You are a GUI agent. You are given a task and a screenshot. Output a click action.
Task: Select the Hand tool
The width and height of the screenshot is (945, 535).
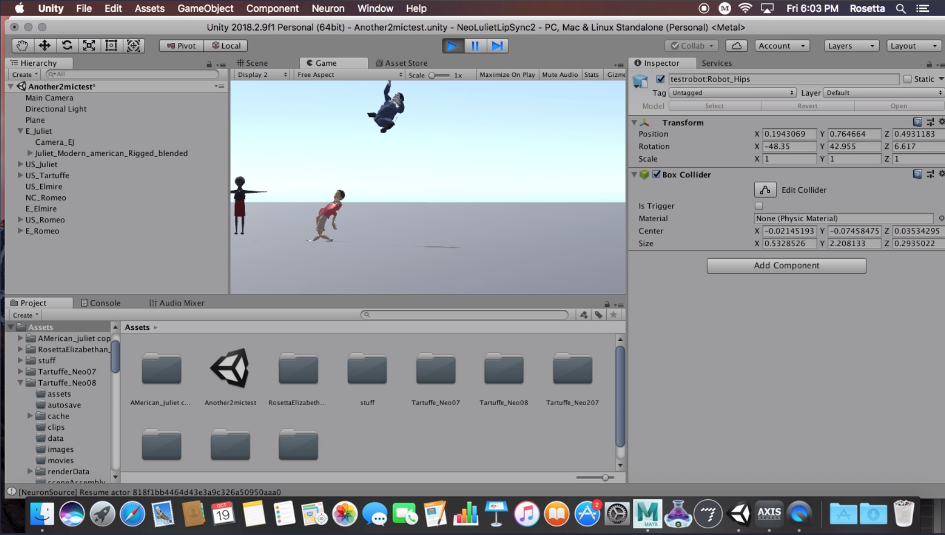coord(22,46)
